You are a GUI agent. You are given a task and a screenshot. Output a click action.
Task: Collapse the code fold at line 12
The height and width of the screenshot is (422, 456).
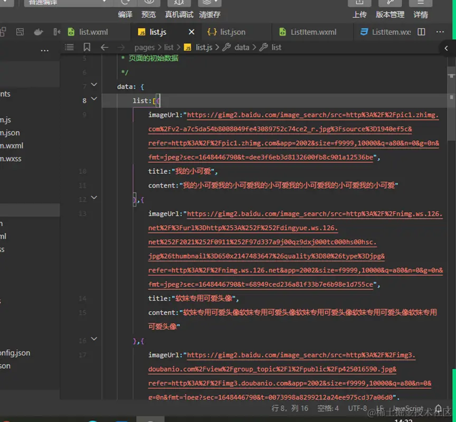94,198
